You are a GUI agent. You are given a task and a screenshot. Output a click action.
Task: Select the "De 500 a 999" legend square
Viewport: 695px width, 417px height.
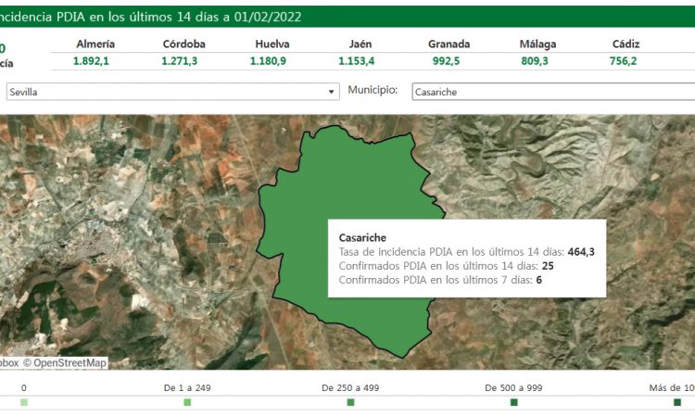click(514, 402)
